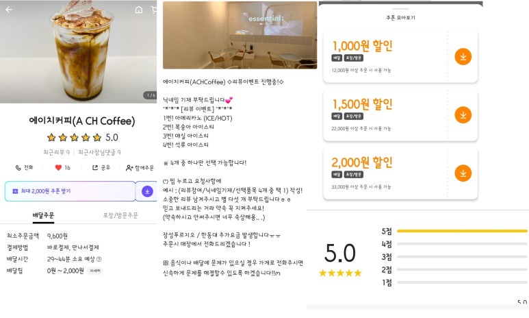Share the store via 공유 icon
This screenshot has height=318, width=529.
101,168
